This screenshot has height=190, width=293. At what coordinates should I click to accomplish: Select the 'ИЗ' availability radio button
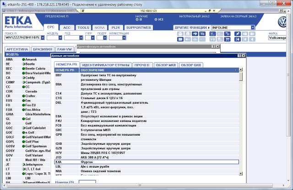(156, 19)
